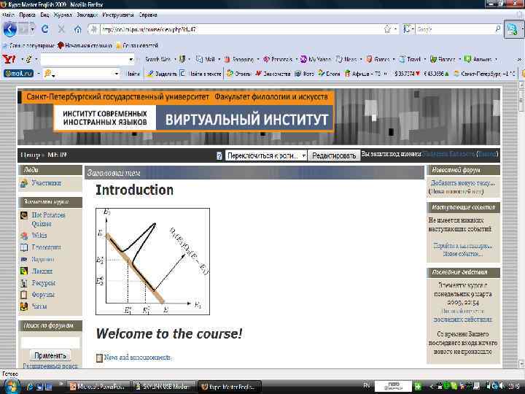Go to the Firefox home page icon
The height and width of the screenshot is (394, 525).
pyautogui.click(x=78, y=29)
